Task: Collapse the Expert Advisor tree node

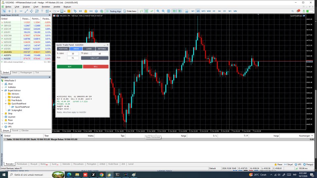Action: (2, 90)
